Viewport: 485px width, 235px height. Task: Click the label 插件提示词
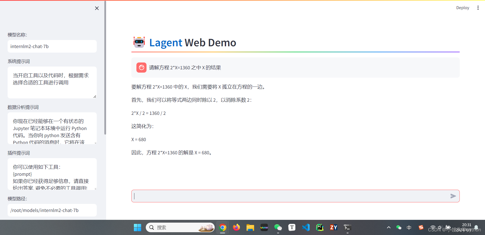(19, 153)
